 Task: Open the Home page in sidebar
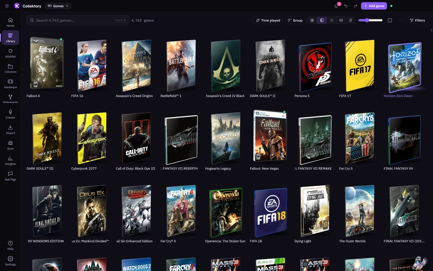(x=10, y=22)
